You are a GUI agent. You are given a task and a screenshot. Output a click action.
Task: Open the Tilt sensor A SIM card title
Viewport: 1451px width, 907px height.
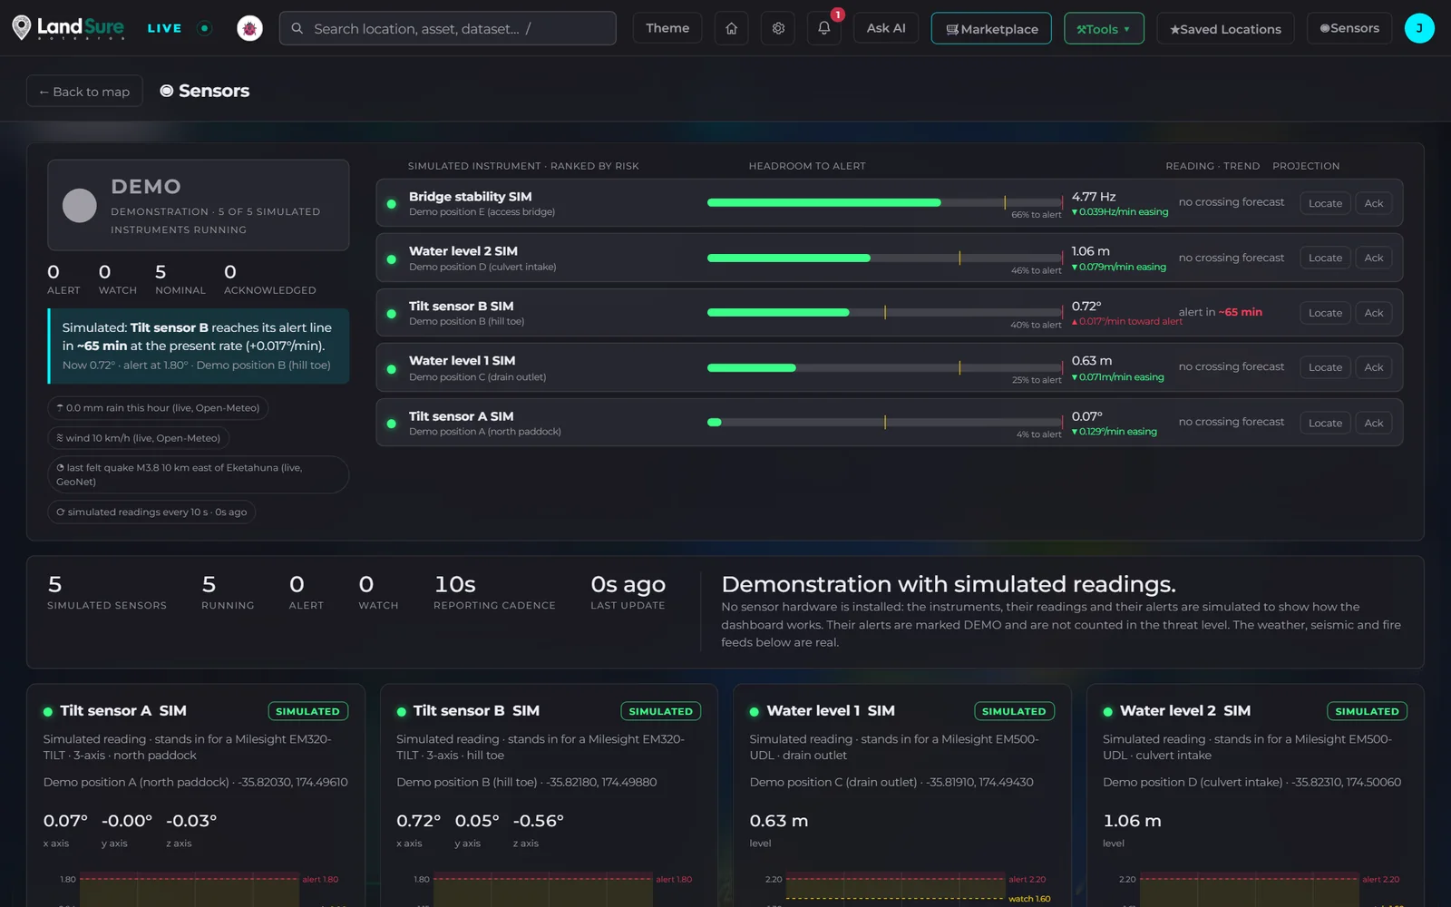(122, 710)
